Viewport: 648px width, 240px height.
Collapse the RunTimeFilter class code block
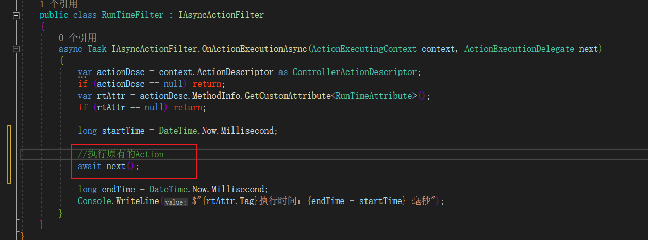[x=16, y=15]
